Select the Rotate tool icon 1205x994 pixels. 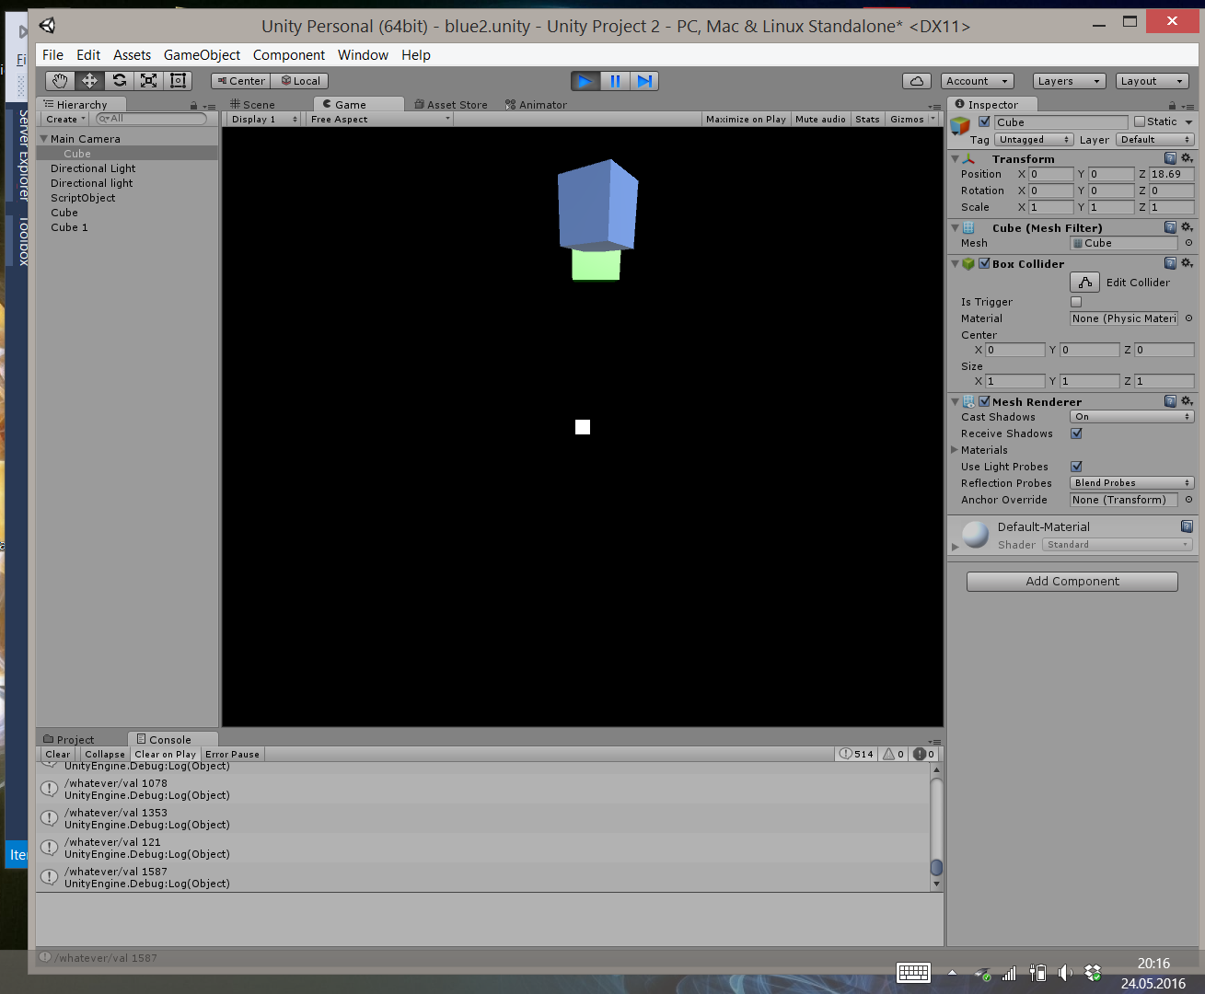click(x=119, y=81)
